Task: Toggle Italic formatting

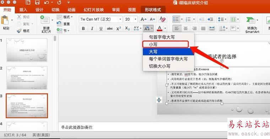Action: click(92, 28)
